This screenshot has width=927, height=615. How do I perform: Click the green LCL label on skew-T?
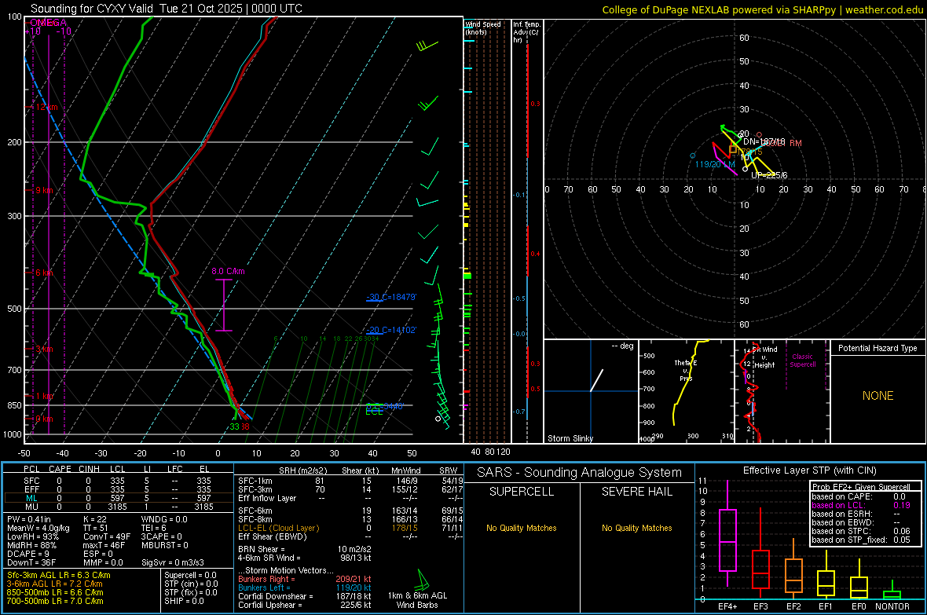[374, 412]
